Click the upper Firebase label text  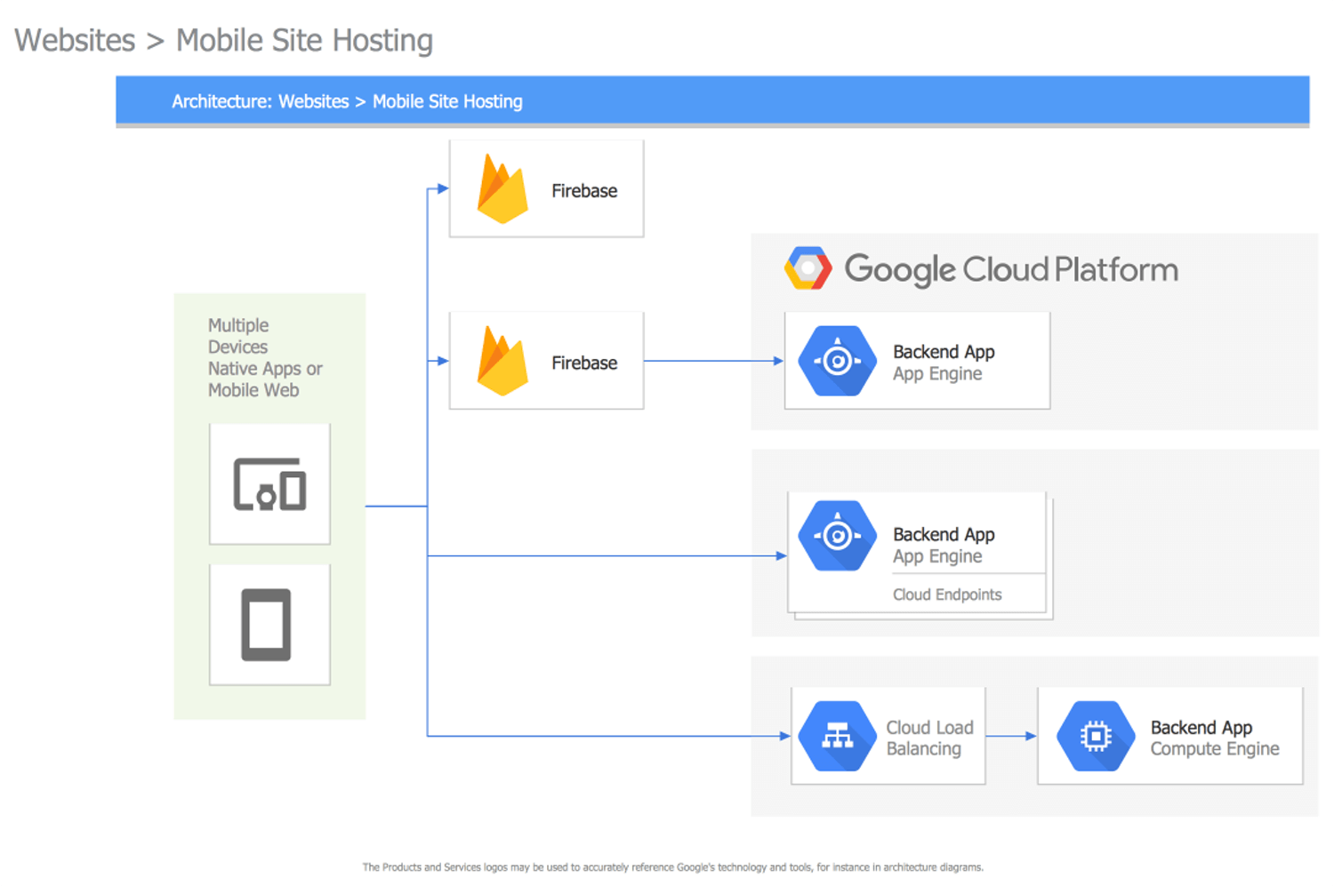coord(584,191)
